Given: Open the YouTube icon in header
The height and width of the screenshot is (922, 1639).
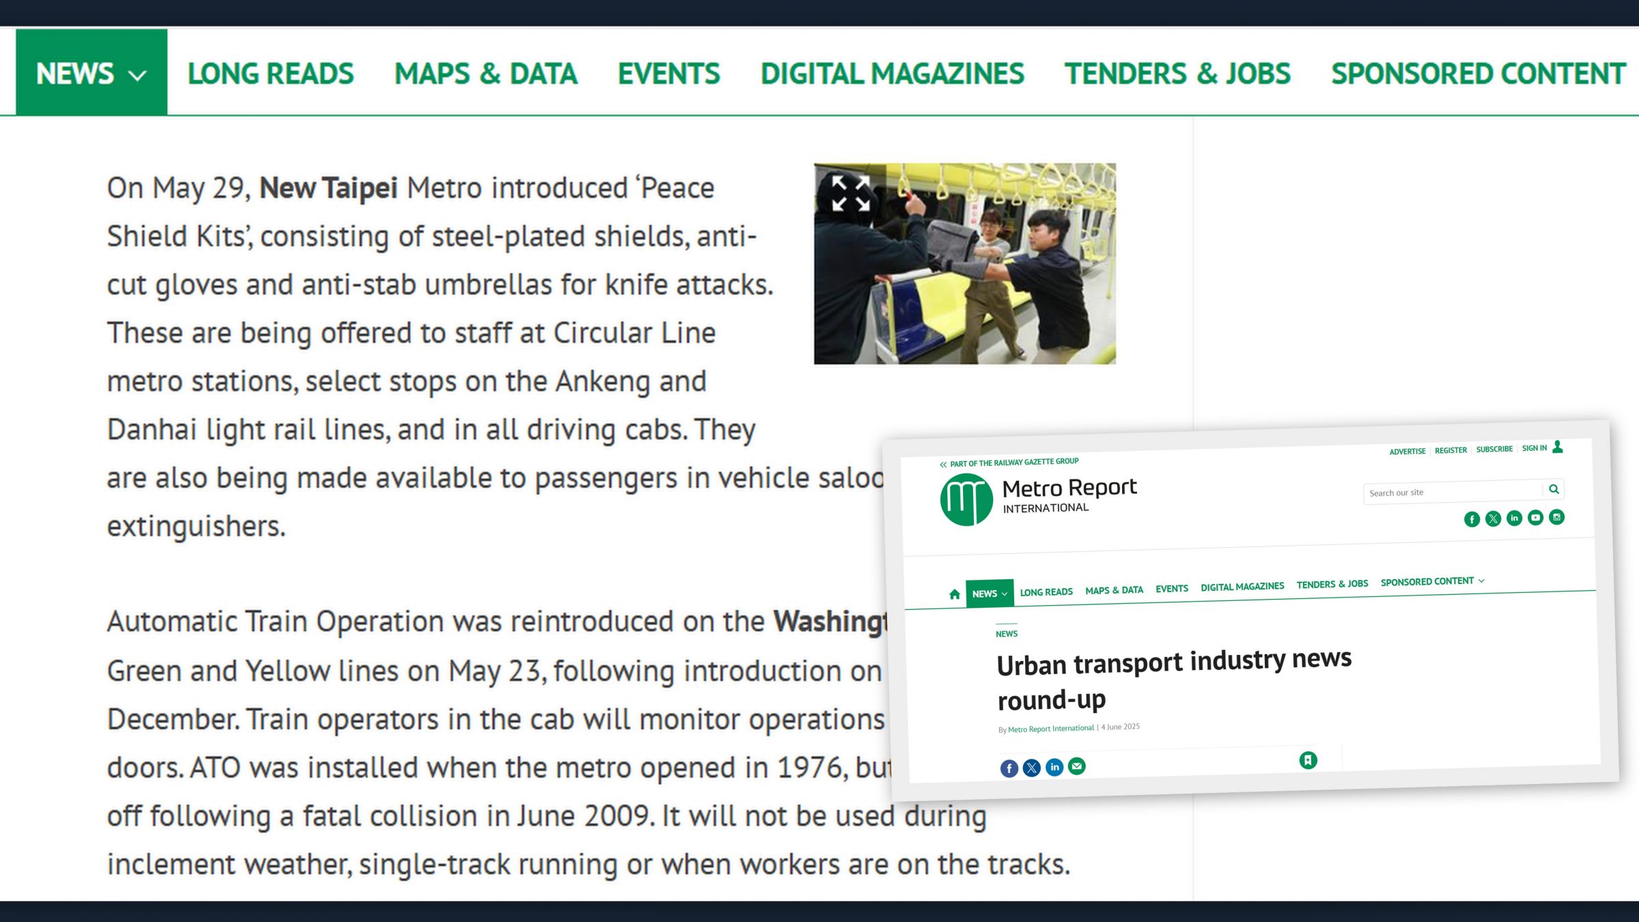Looking at the screenshot, I should tap(1535, 518).
